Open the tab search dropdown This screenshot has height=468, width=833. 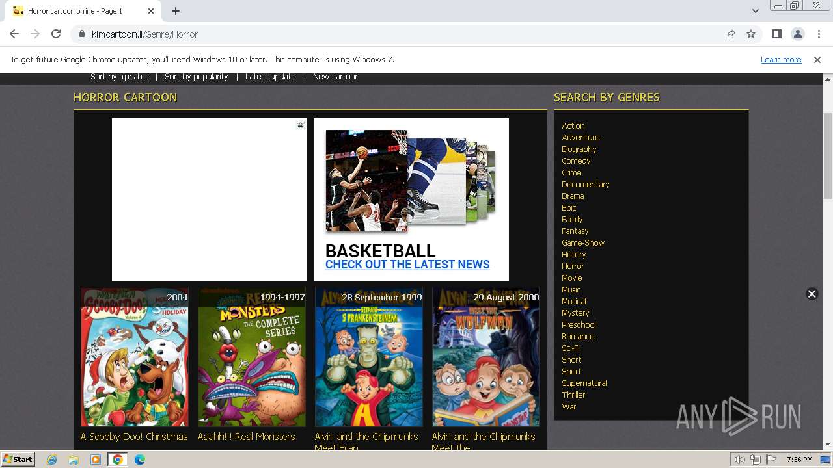click(755, 11)
